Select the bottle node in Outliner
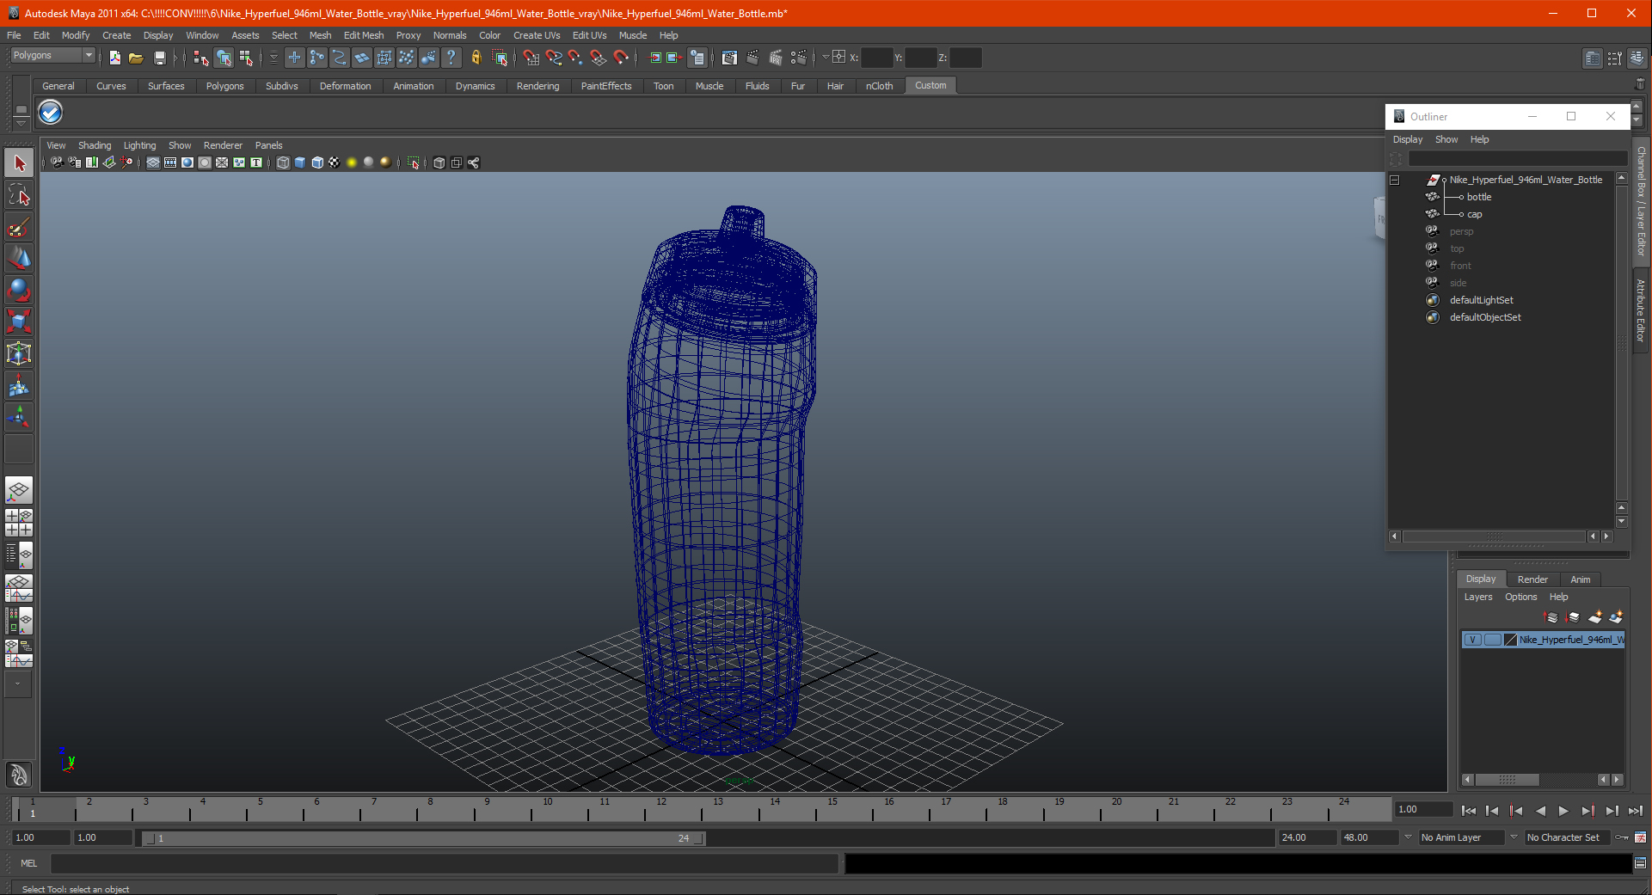 click(x=1479, y=197)
